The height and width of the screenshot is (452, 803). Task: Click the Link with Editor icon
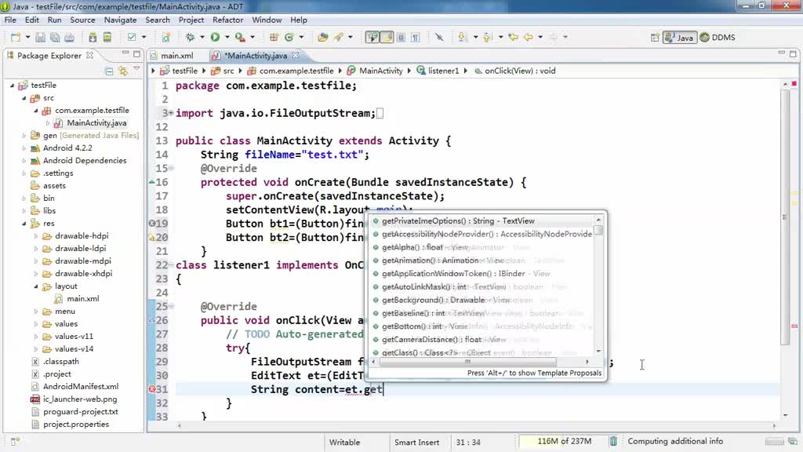[x=123, y=71]
